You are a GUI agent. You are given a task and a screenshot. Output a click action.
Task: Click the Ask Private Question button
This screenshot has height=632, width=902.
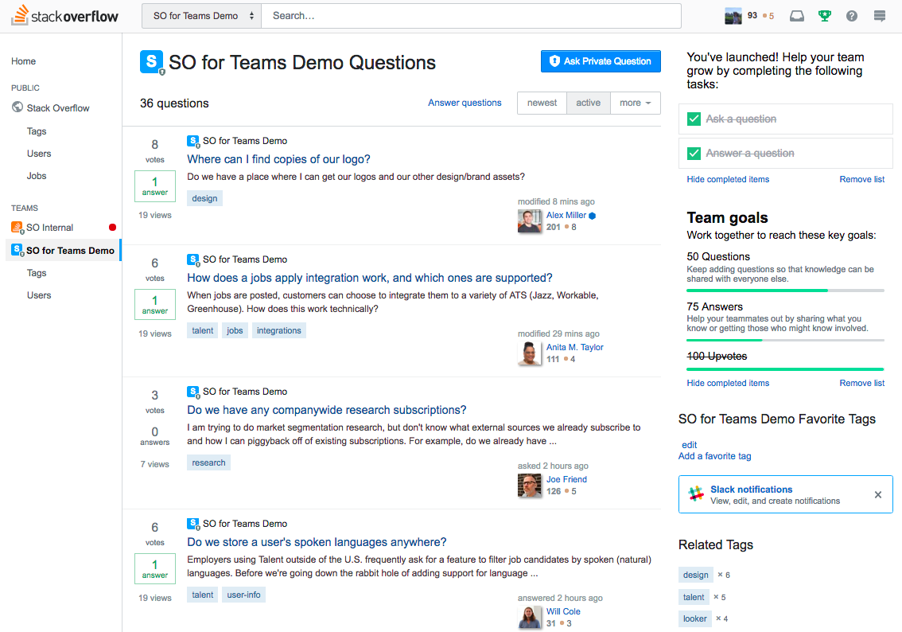click(601, 61)
